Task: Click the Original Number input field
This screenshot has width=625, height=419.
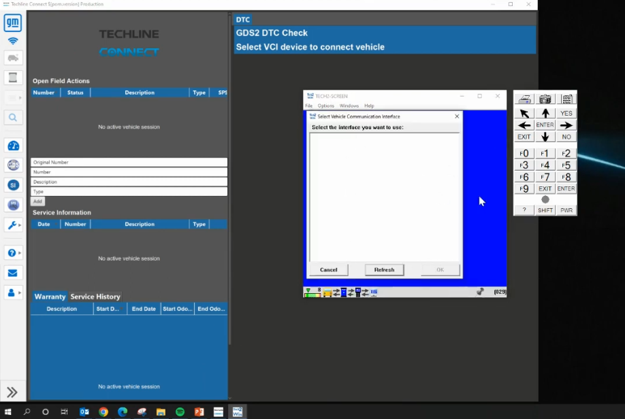Action: 129,163
